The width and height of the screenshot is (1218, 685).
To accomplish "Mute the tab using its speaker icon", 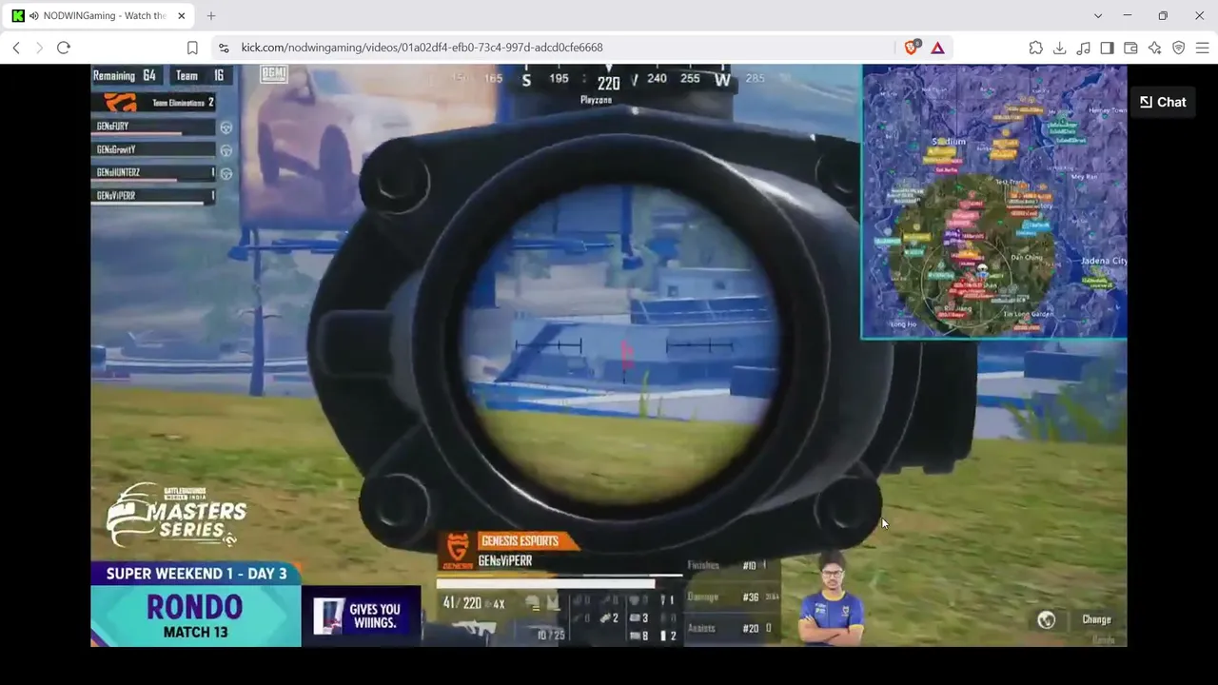I will [34, 16].
